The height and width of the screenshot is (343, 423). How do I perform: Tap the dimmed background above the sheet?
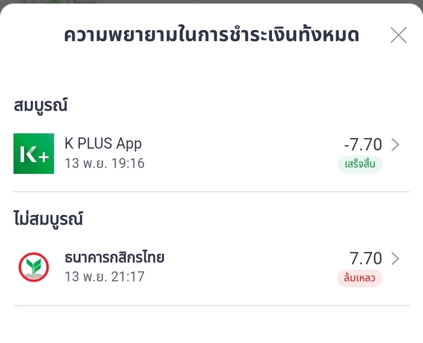pyautogui.click(x=211, y=2)
